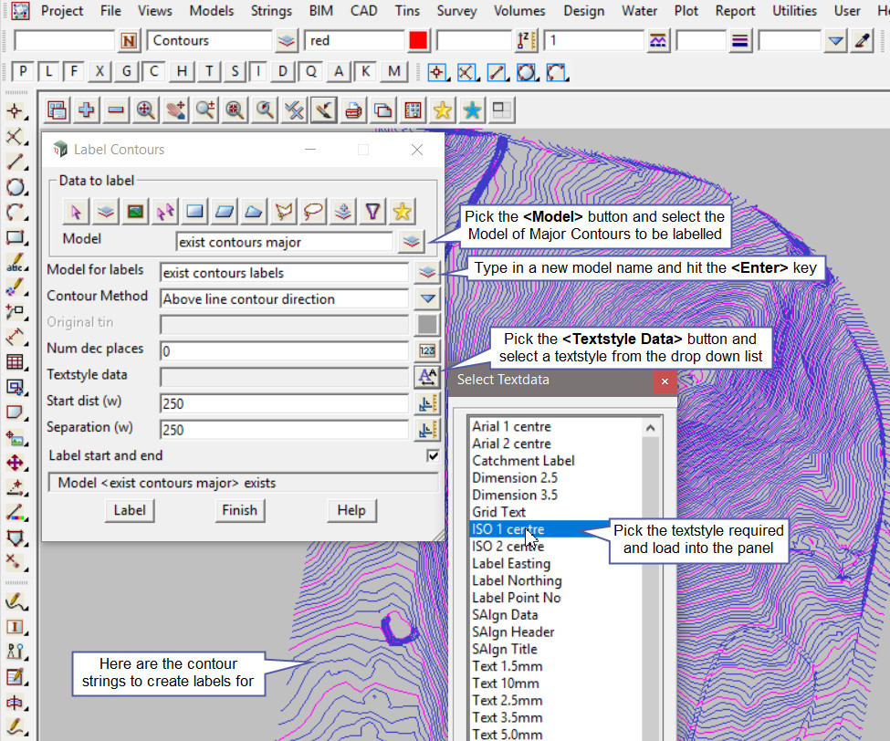The height and width of the screenshot is (741, 890).
Task: Open the dropdown arrow in top toolbar
Action: 835,41
